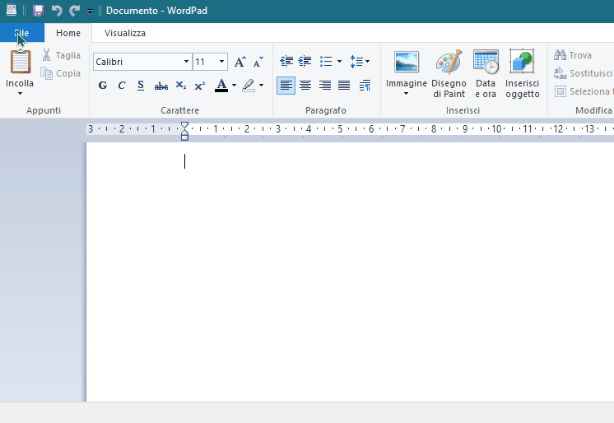
Task: Cut selection with Taglia
Action: point(62,55)
